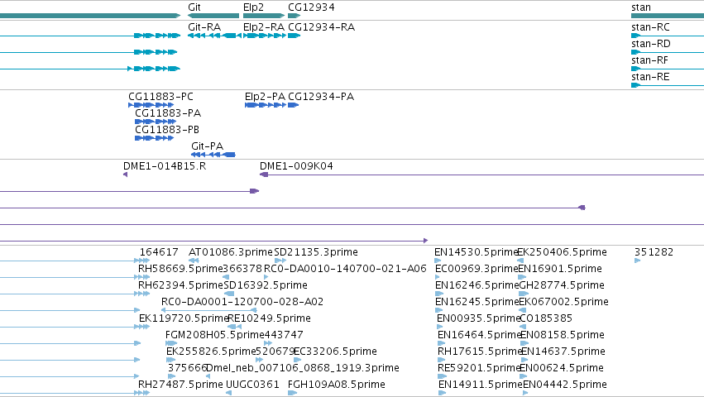Select the FGM208H05.5prime EST label

point(214,336)
